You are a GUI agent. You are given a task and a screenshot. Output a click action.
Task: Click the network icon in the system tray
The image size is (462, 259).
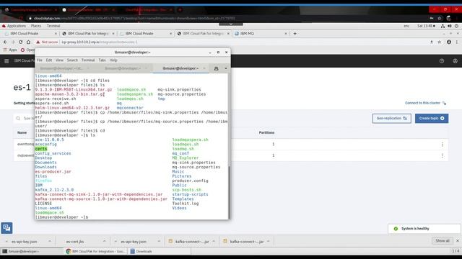[x=443, y=26]
